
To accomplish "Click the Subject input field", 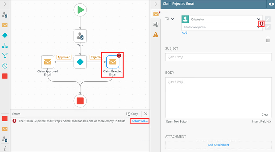I will 218,57.
